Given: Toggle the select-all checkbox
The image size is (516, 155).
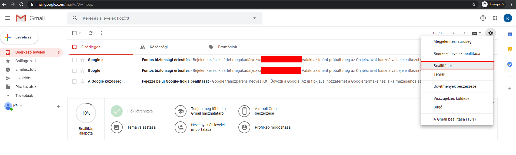Looking at the screenshot, I should click(74, 33).
